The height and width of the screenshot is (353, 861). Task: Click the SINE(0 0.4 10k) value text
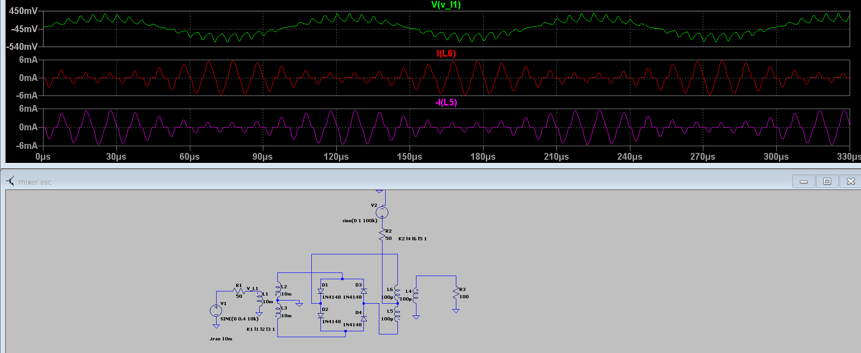(x=239, y=319)
